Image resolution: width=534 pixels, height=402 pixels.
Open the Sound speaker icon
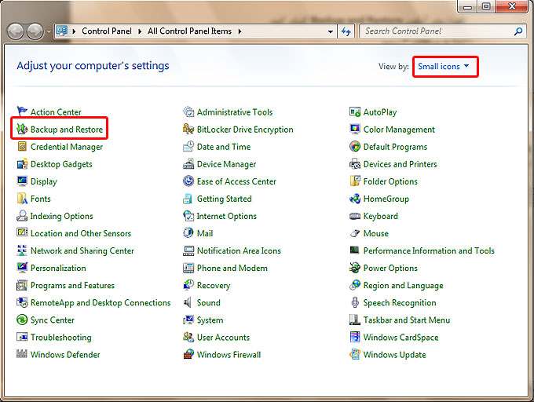(x=188, y=303)
